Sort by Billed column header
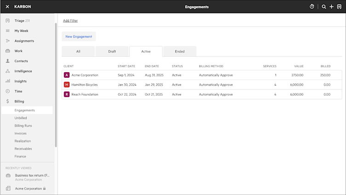 pyautogui.click(x=326, y=66)
